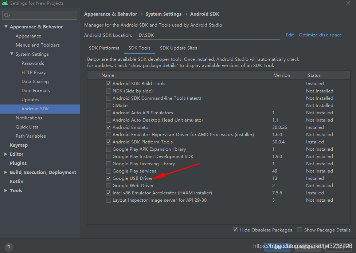Tick the CMake checkbox
356x253 pixels.
click(x=109, y=106)
